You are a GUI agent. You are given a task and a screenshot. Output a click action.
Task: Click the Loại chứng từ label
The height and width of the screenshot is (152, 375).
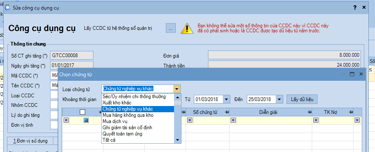(x=76, y=89)
